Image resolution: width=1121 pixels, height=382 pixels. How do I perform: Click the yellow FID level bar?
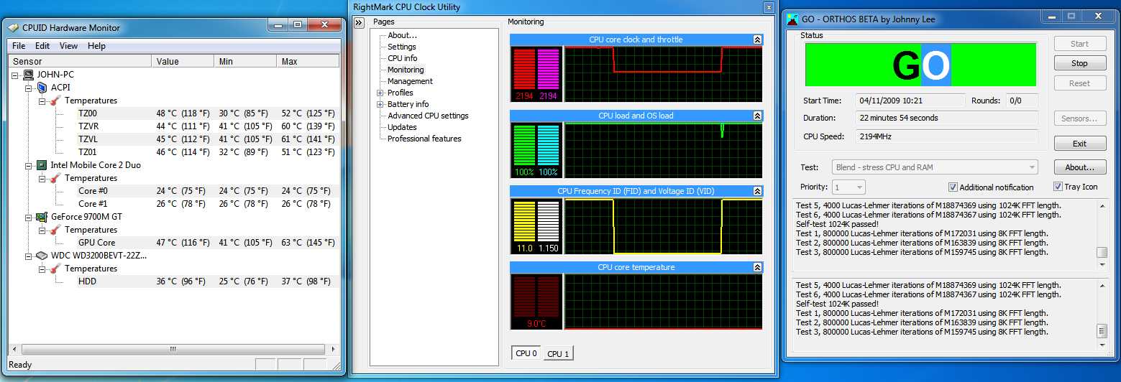point(525,221)
